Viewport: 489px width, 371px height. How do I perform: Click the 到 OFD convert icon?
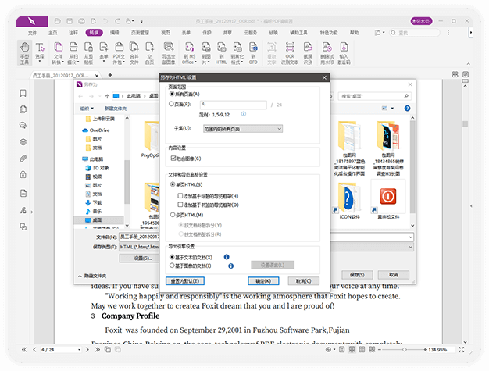(253, 53)
